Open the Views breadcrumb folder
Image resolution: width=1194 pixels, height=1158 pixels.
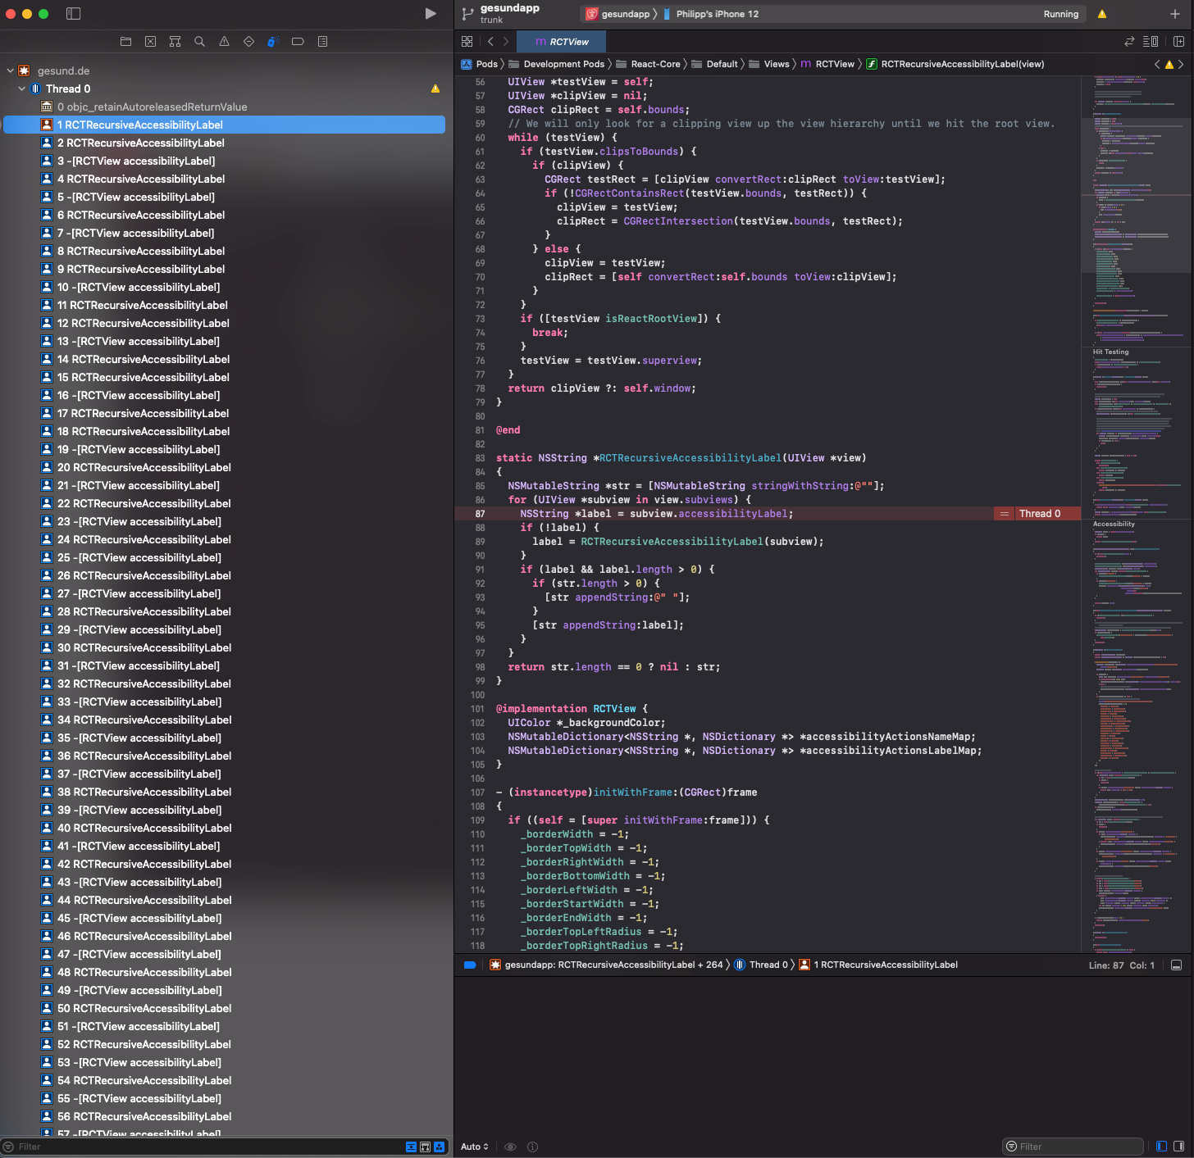point(768,64)
